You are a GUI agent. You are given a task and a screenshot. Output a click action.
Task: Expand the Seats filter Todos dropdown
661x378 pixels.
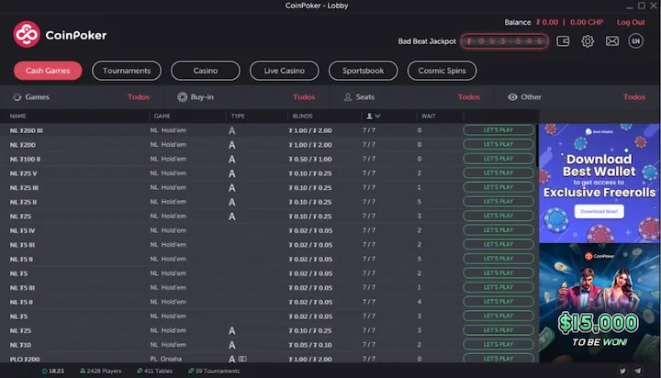[x=469, y=97]
